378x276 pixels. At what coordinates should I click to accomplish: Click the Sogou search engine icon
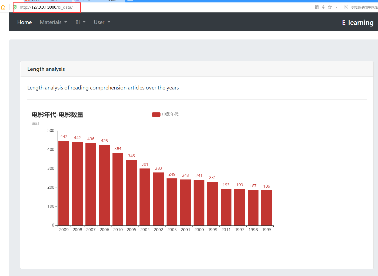pyautogui.click(x=346, y=7)
